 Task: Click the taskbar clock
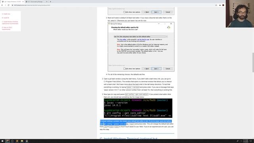point(246,141)
